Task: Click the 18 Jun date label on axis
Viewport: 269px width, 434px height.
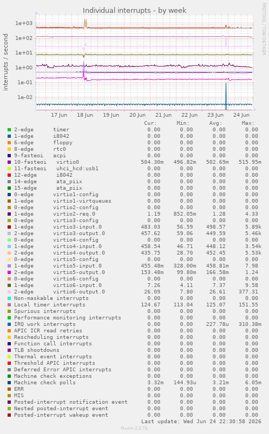Action: pos(85,115)
